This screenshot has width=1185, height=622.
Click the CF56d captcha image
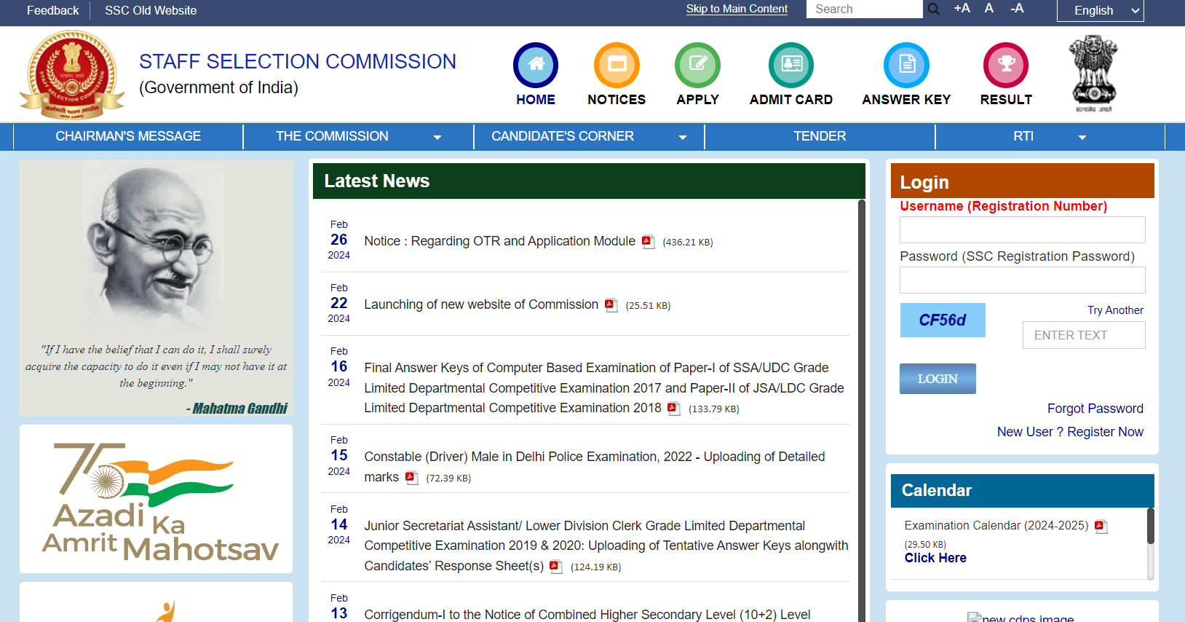(x=943, y=320)
